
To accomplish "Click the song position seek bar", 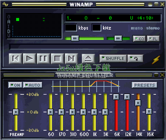I will click(x=85, y=47).
